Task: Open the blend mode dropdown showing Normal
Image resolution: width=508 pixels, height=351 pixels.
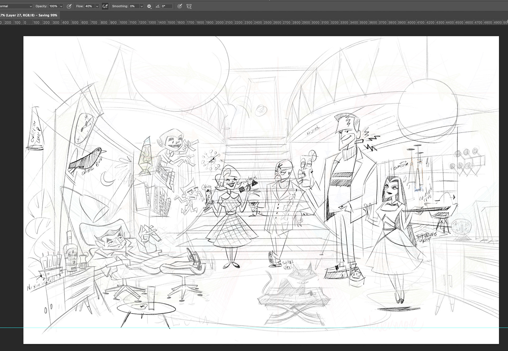Action: tap(16, 6)
